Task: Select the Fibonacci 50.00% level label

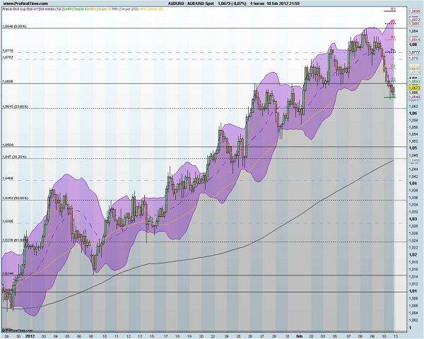Action: (x=15, y=198)
